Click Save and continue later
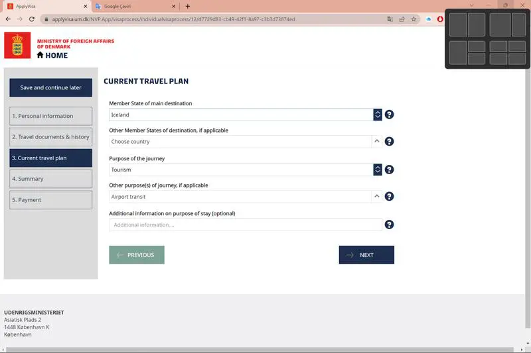The width and height of the screenshot is (531, 353). point(51,87)
